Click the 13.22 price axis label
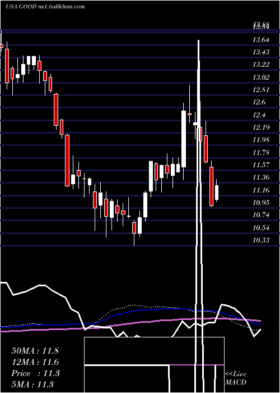This screenshot has width=280, height=393. pos(261,65)
